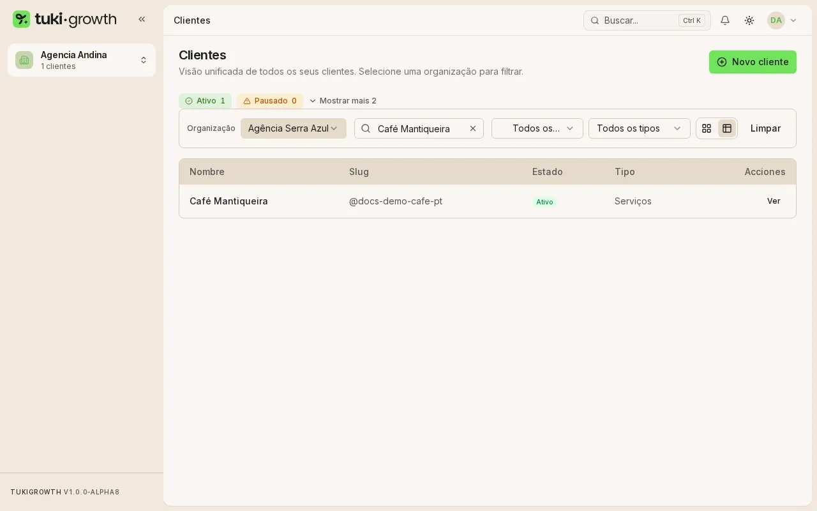
Task: Filter by Pausado status chip
Action: tap(270, 101)
